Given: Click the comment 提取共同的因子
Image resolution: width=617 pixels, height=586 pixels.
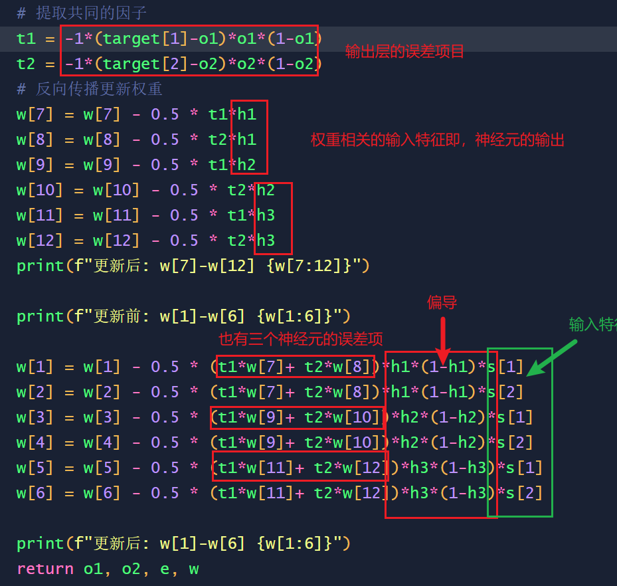Looking at the screenshot, I should pyautogui.click(x=80, y=12).
